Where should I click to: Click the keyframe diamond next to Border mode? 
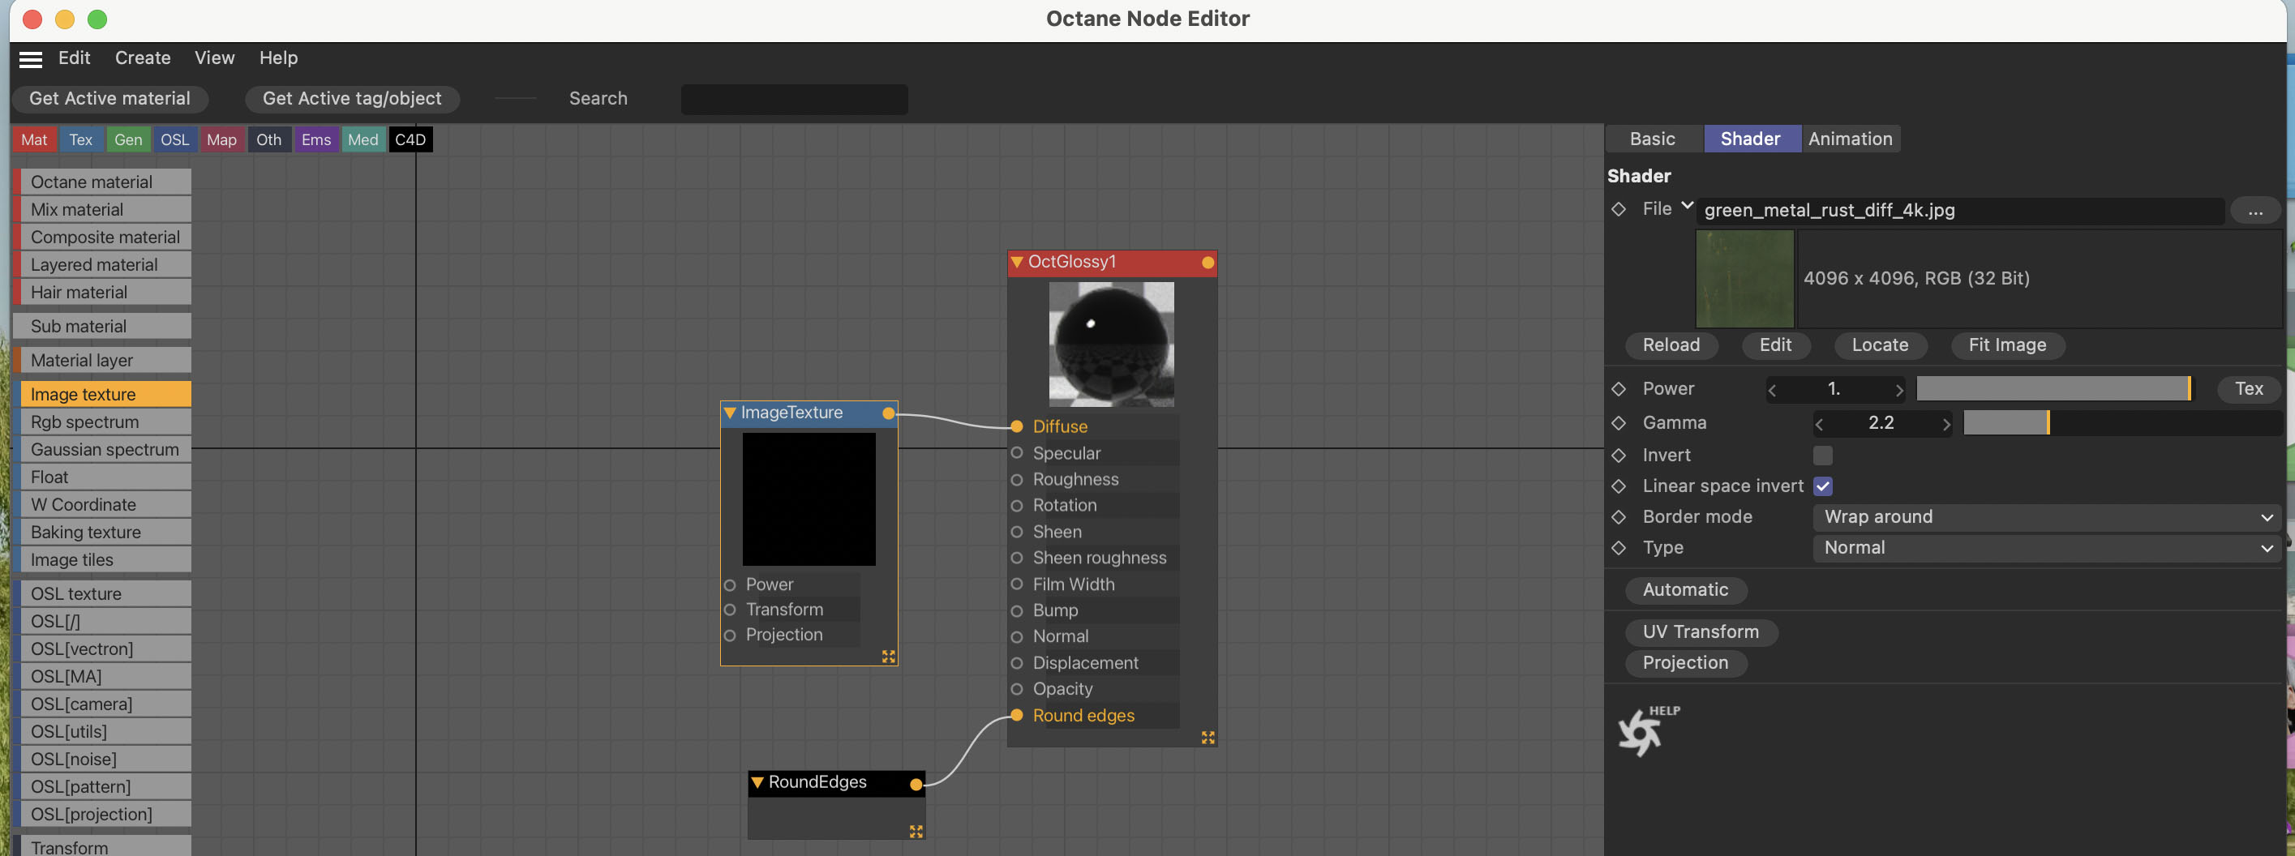tap(1619, 517)
